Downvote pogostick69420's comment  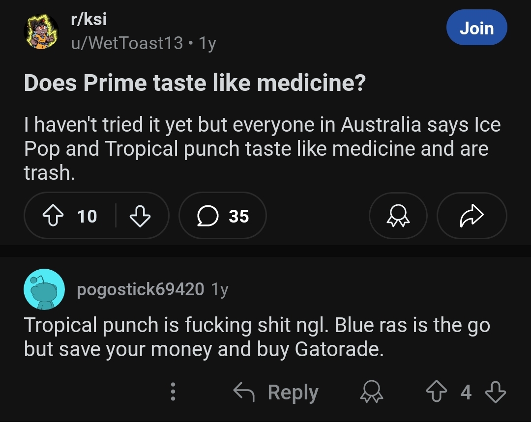click(495, 392)
